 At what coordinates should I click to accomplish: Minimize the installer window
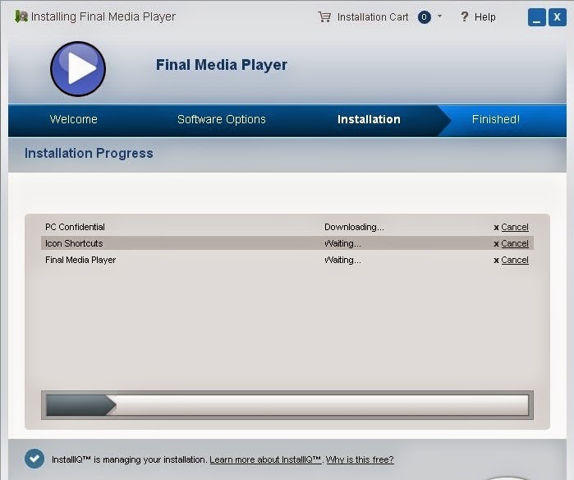click(x=537, y=17)
